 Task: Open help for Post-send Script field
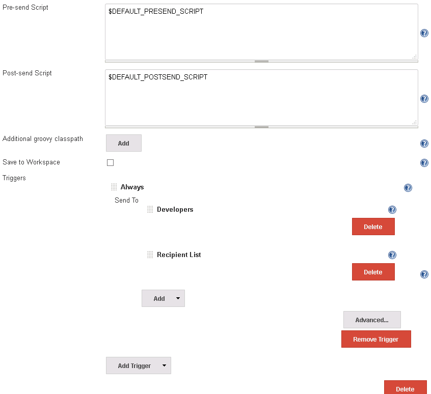[x=424, y=99]
